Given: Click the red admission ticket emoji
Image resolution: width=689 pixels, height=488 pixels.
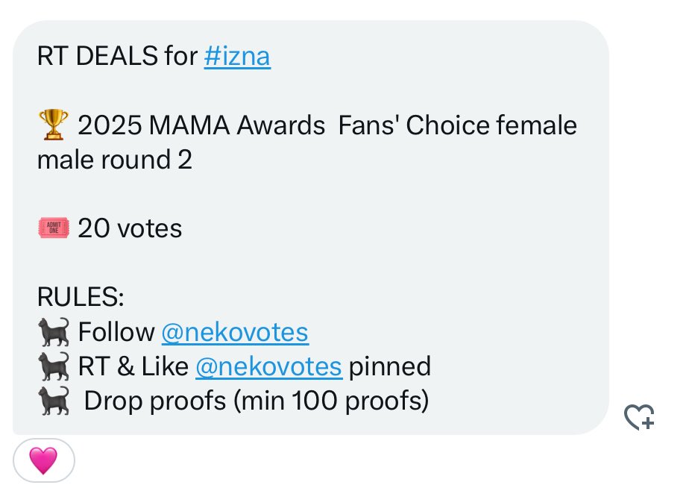Looking at the screenshot, I should tap(52, 228).
